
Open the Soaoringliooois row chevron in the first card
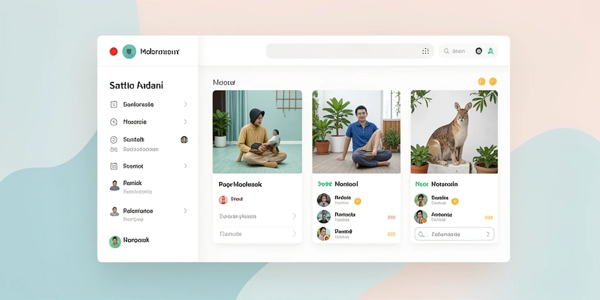point(294,216)
